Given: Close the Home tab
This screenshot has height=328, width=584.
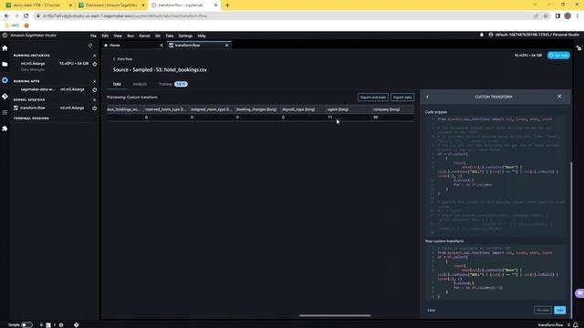Looking at the screenshot, I should pyautogui.click(x=162, y=46).
